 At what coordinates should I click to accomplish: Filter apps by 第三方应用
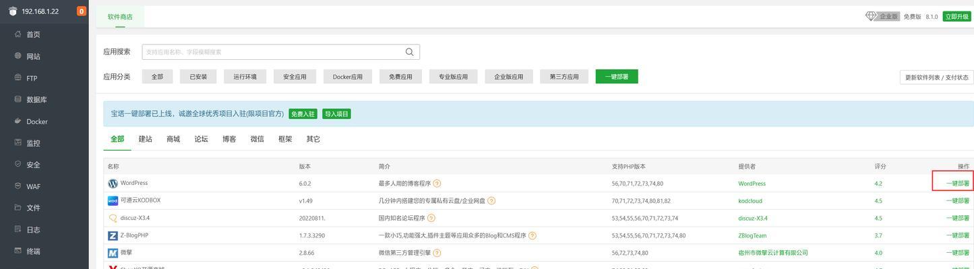pos(564,77)
